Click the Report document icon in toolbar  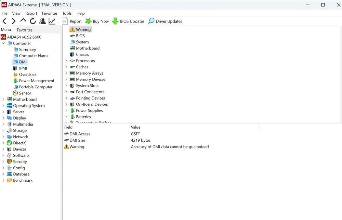coord(65,21)
